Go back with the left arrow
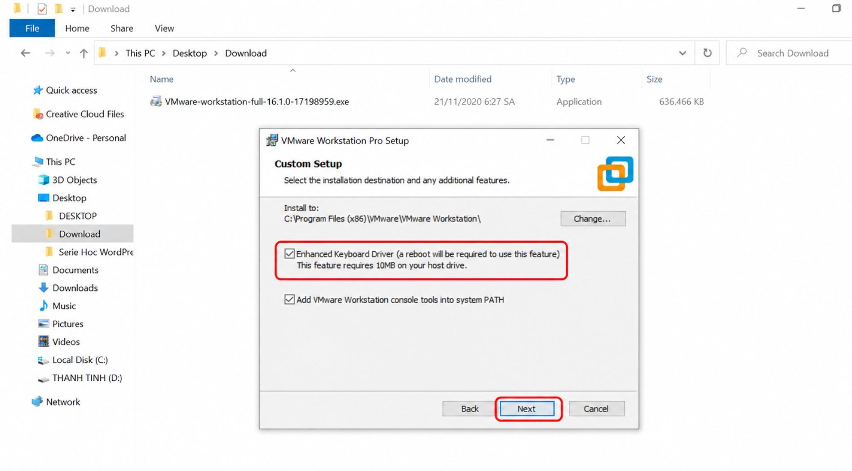Screen dimensions: 852x471 (26, 53)
